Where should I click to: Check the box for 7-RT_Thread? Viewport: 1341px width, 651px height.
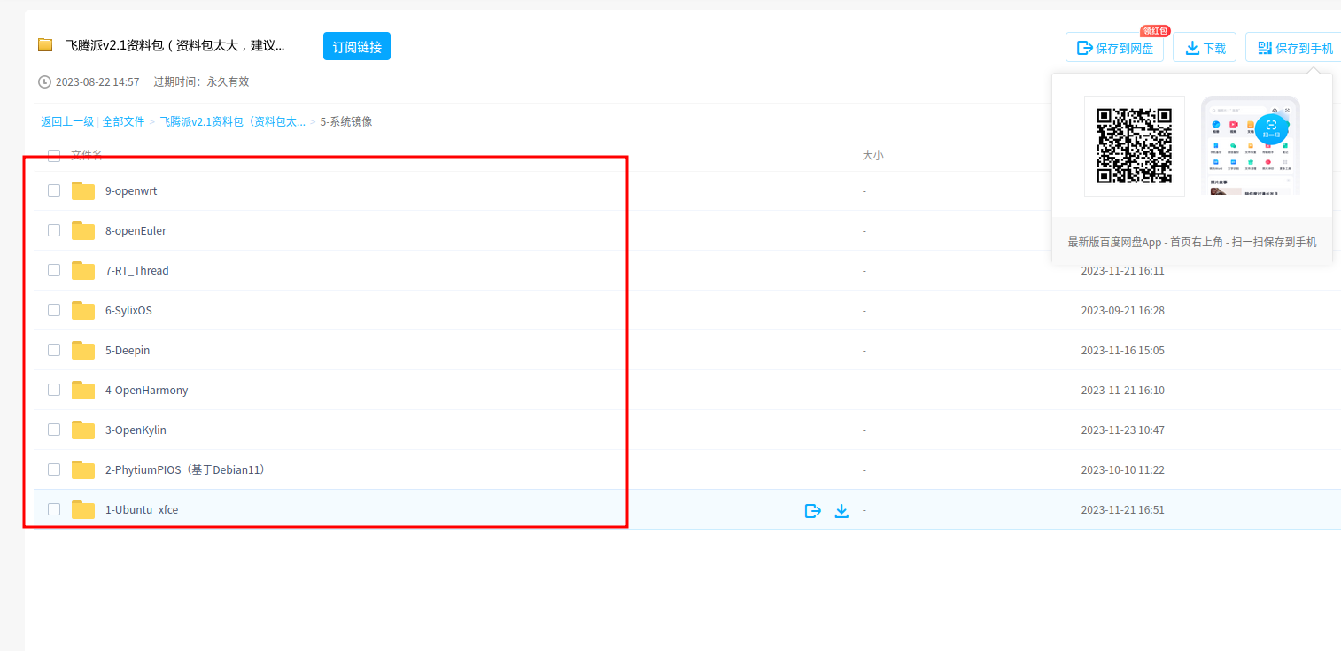coord(54,270)
